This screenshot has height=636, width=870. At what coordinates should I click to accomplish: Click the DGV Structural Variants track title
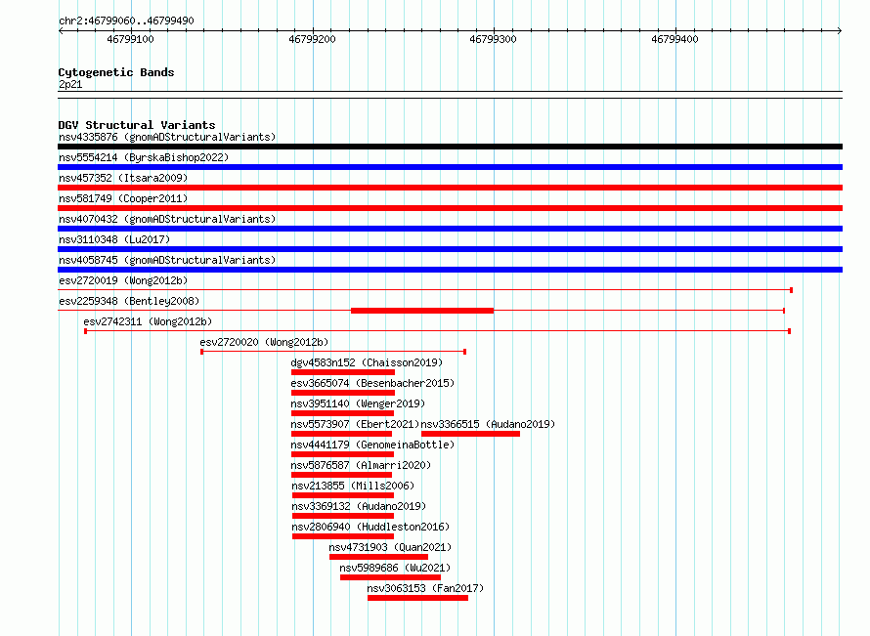(x=137, y=125)
